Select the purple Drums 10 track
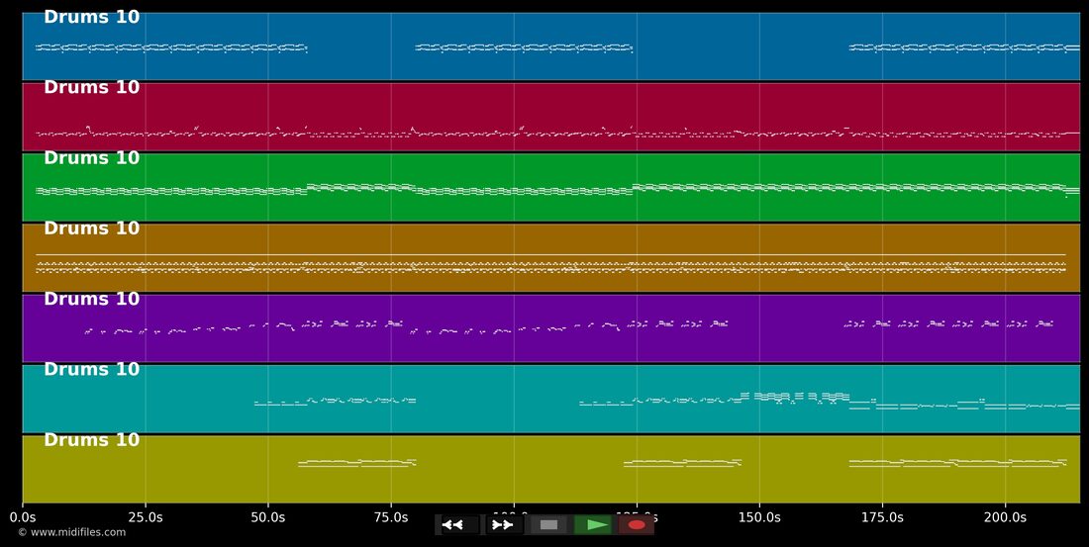1089x547 pixels. (551, 328)
